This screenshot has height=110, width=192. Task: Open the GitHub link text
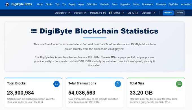pyautogui.click(x=117, y=13)
